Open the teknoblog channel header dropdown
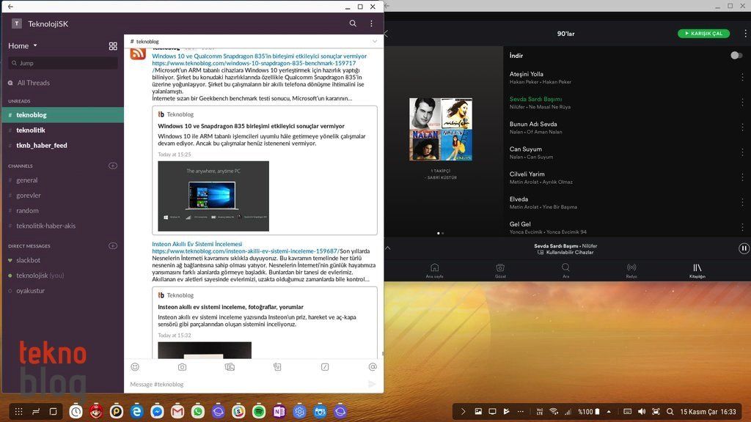 375,42
